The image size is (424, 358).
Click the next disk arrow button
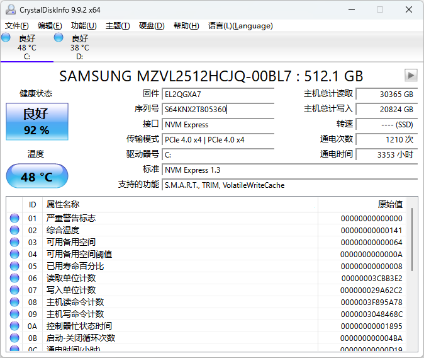[411, 76]
